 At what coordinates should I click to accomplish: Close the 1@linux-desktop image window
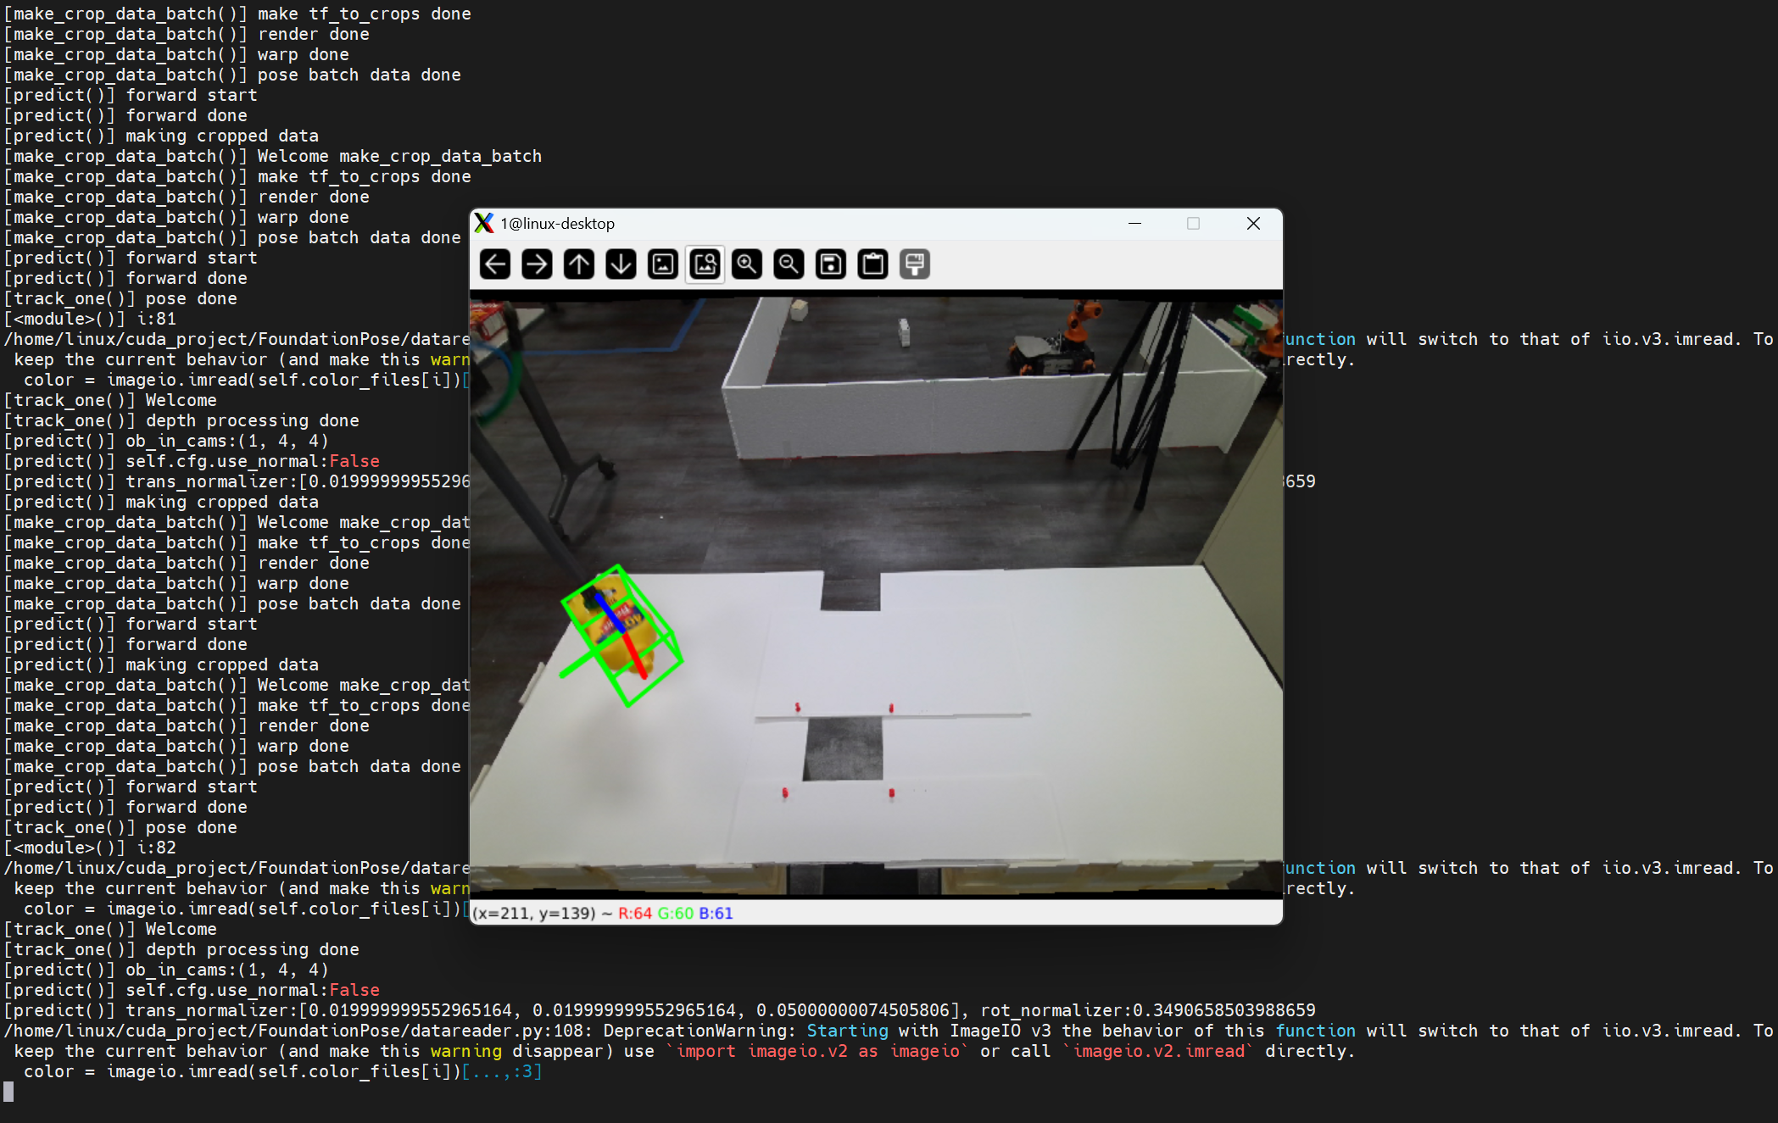[x=1253, y=223]
